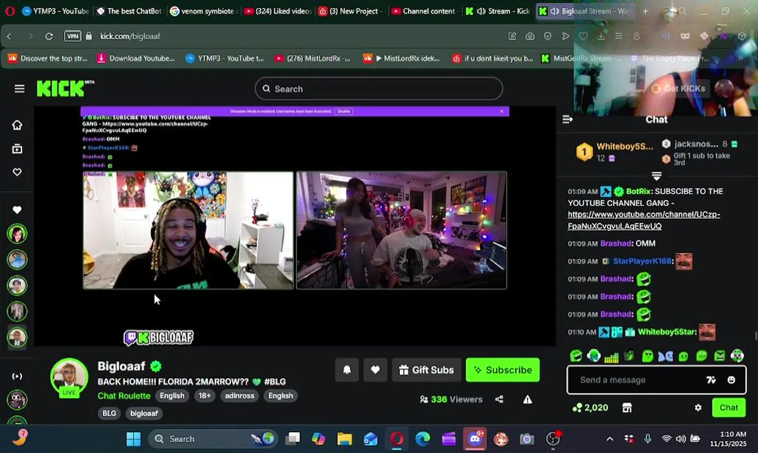
Task: Turn on notifications with the bell button
Action: tap(347, 370)
